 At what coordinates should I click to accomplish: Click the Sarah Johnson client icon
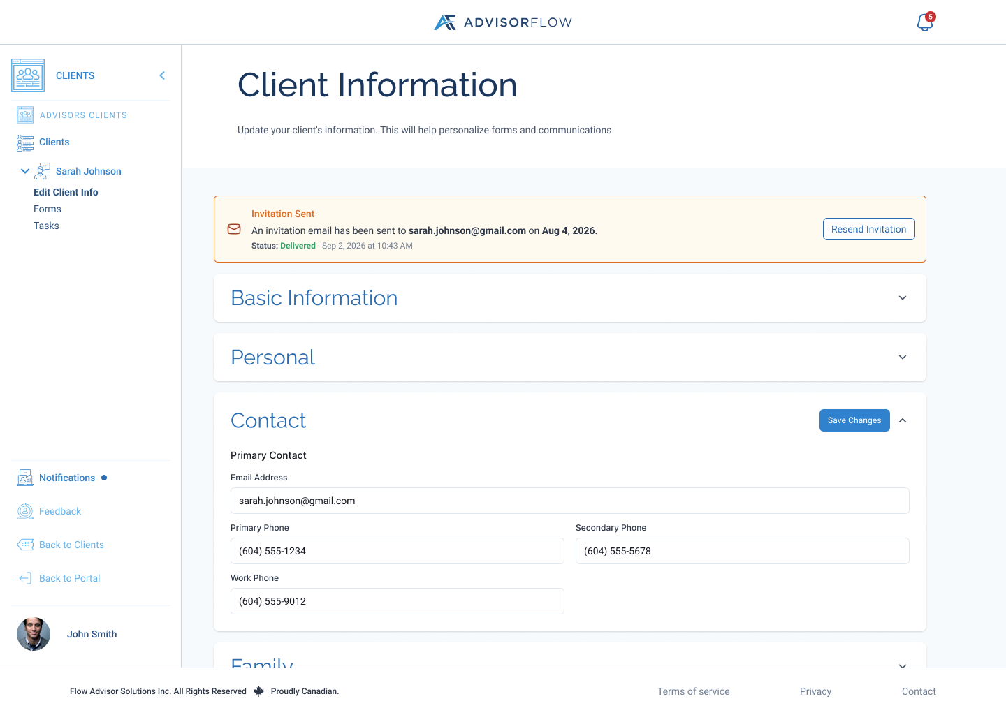pos(42,171)
